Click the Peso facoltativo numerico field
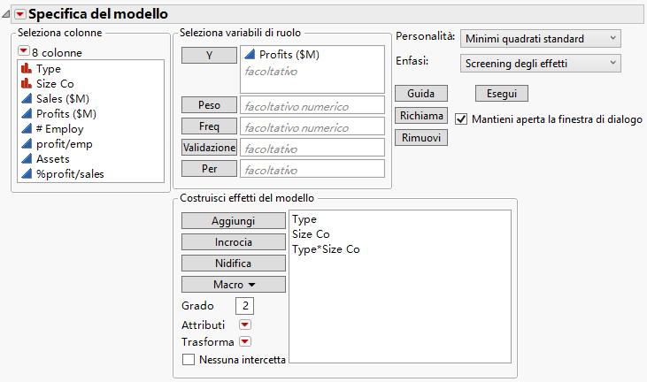Viewport: 647px width, 382px height. coord(312,105)
